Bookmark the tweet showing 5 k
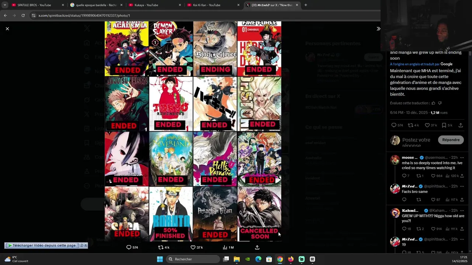Screen dimensions: 472x265 (x=444, y=125)
